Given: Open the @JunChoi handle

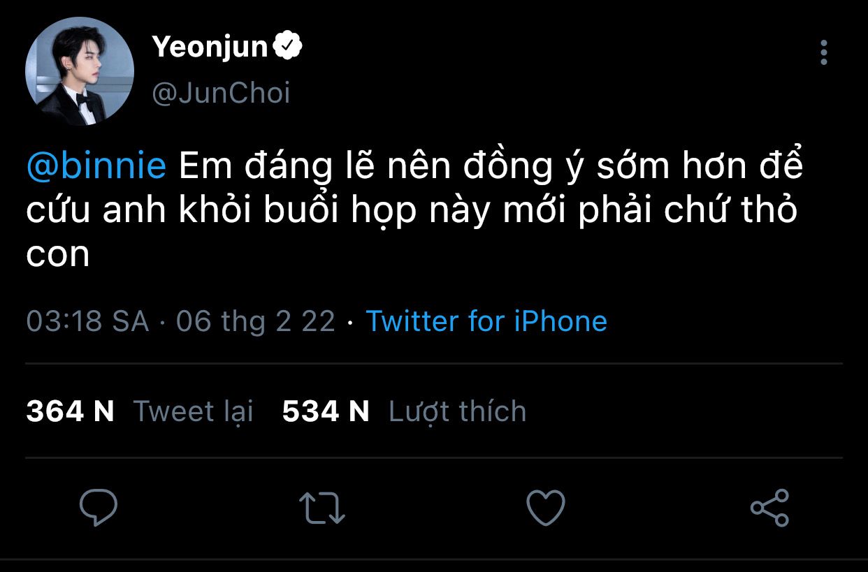Looking at the screenshot, I should [221, 93].
